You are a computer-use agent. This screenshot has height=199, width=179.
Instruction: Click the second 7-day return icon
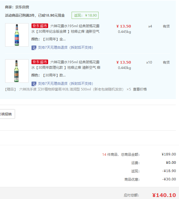click(x=34, y=84)
